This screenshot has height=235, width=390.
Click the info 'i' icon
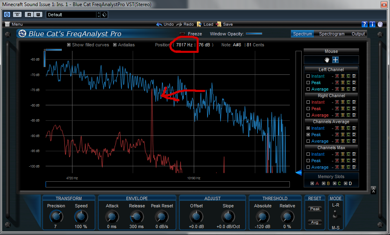click(x=372, y=24)
